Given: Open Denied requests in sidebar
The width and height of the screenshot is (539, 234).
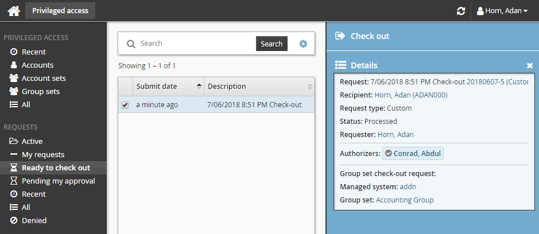Looking at the screenshot, I should [34, 220].
